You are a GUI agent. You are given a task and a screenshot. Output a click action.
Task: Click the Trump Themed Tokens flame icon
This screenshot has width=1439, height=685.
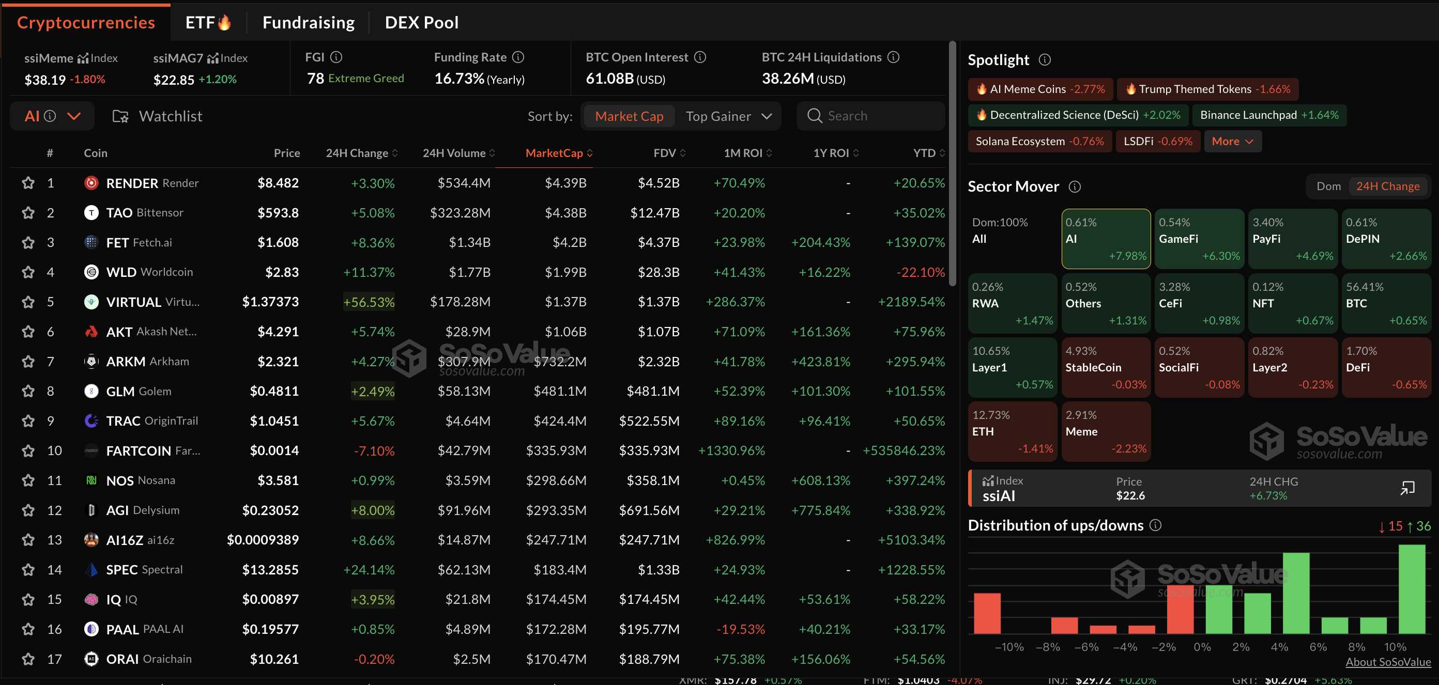click(1130, 89)
